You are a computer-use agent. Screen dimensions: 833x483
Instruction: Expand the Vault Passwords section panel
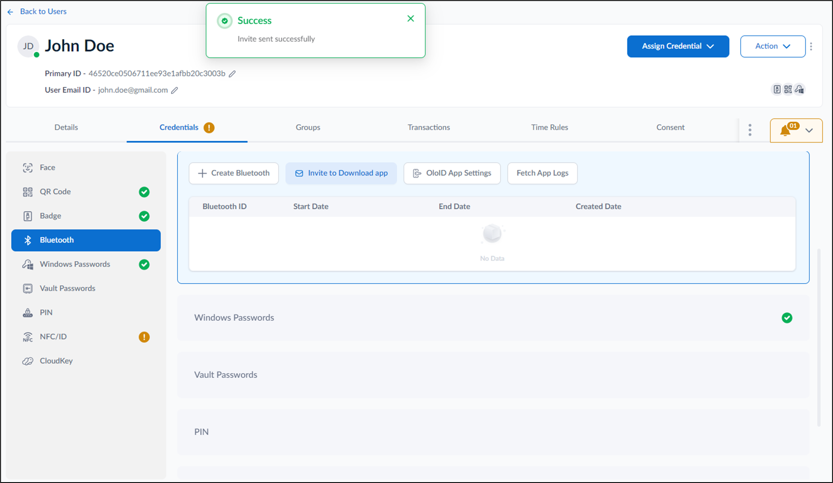[493, 375]
